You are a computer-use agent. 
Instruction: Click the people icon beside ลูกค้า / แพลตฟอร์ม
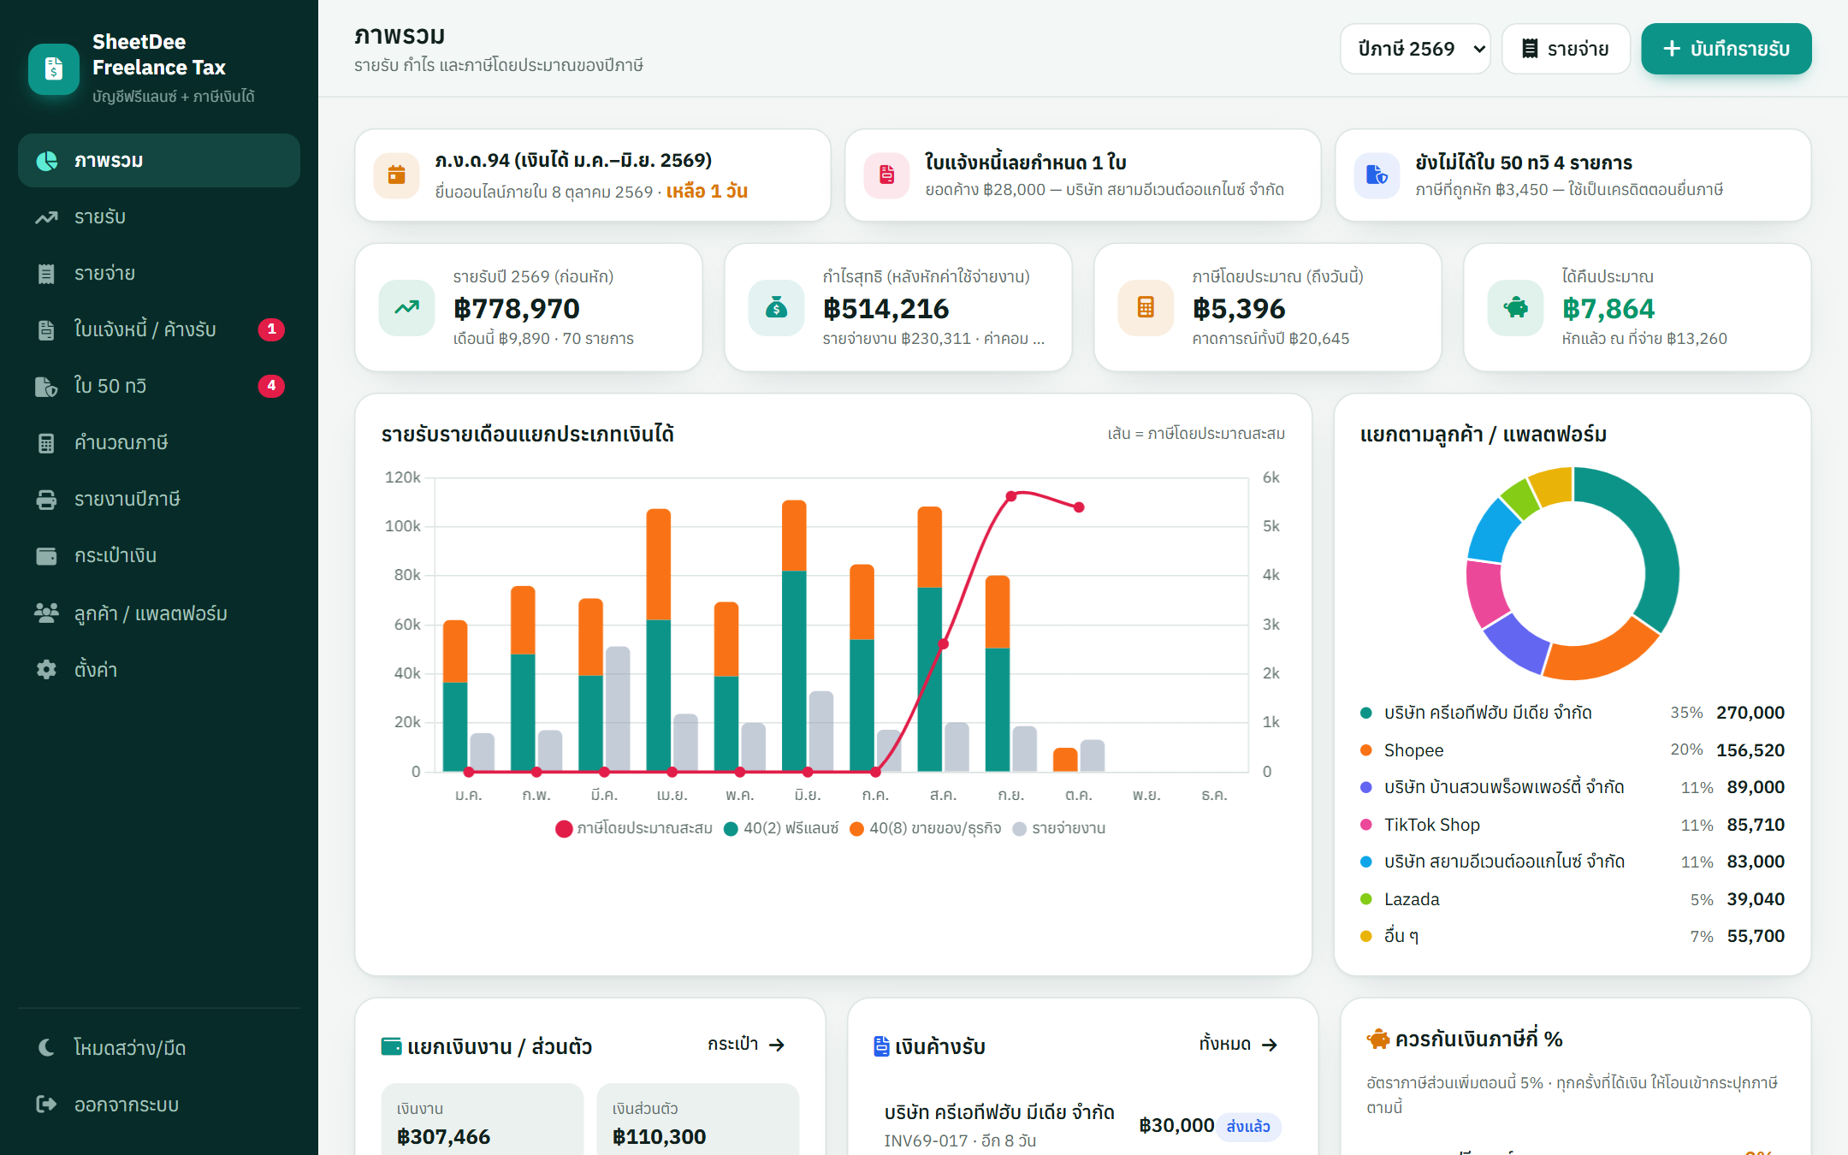46,613
